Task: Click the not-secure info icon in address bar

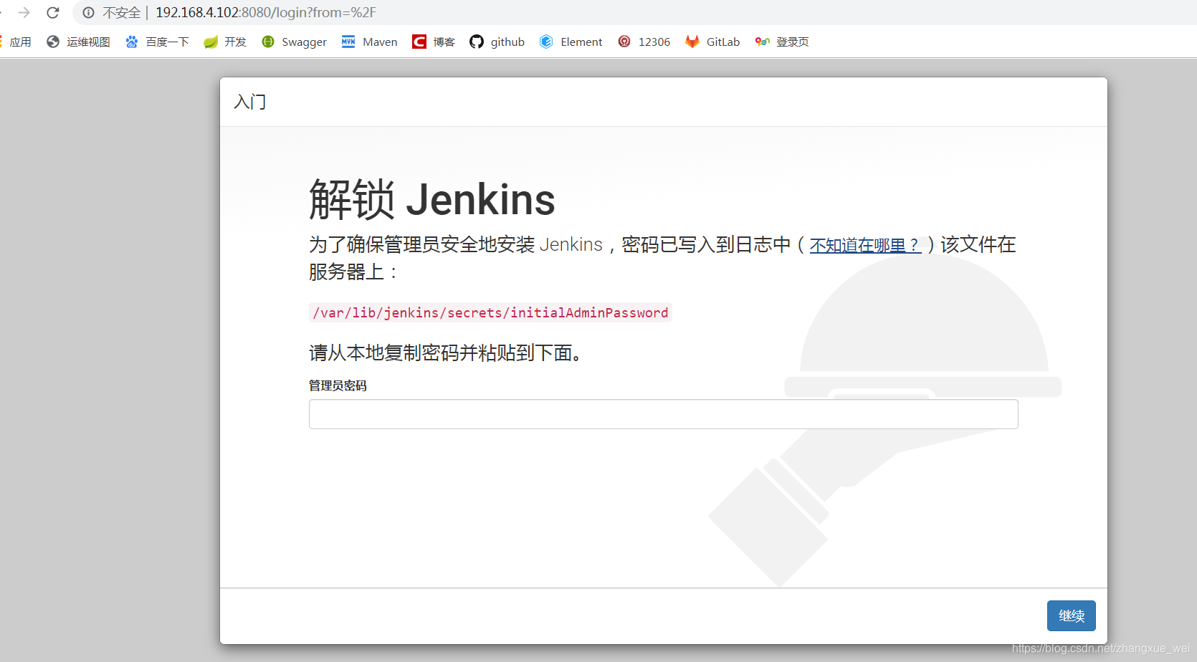Action: (88, 13)
